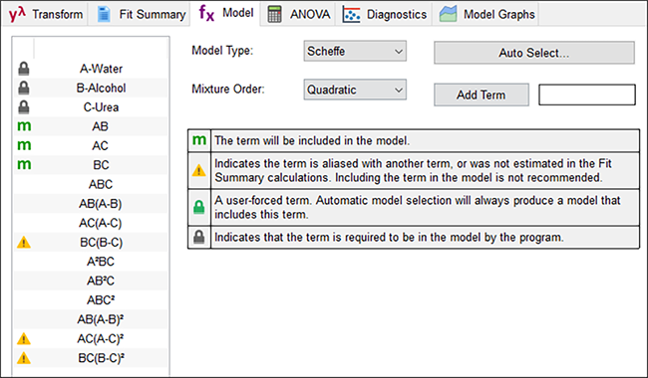Click the Diagnostics scatter plot icon
The image size is (648, 378).
(x=351, y=15)
